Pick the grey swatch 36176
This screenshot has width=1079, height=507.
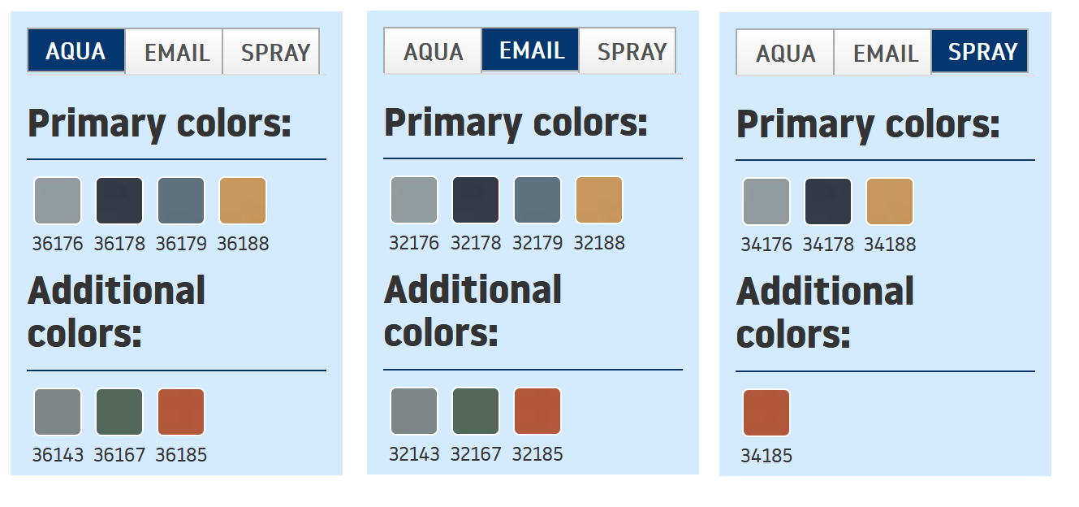[x=58, y=201]
